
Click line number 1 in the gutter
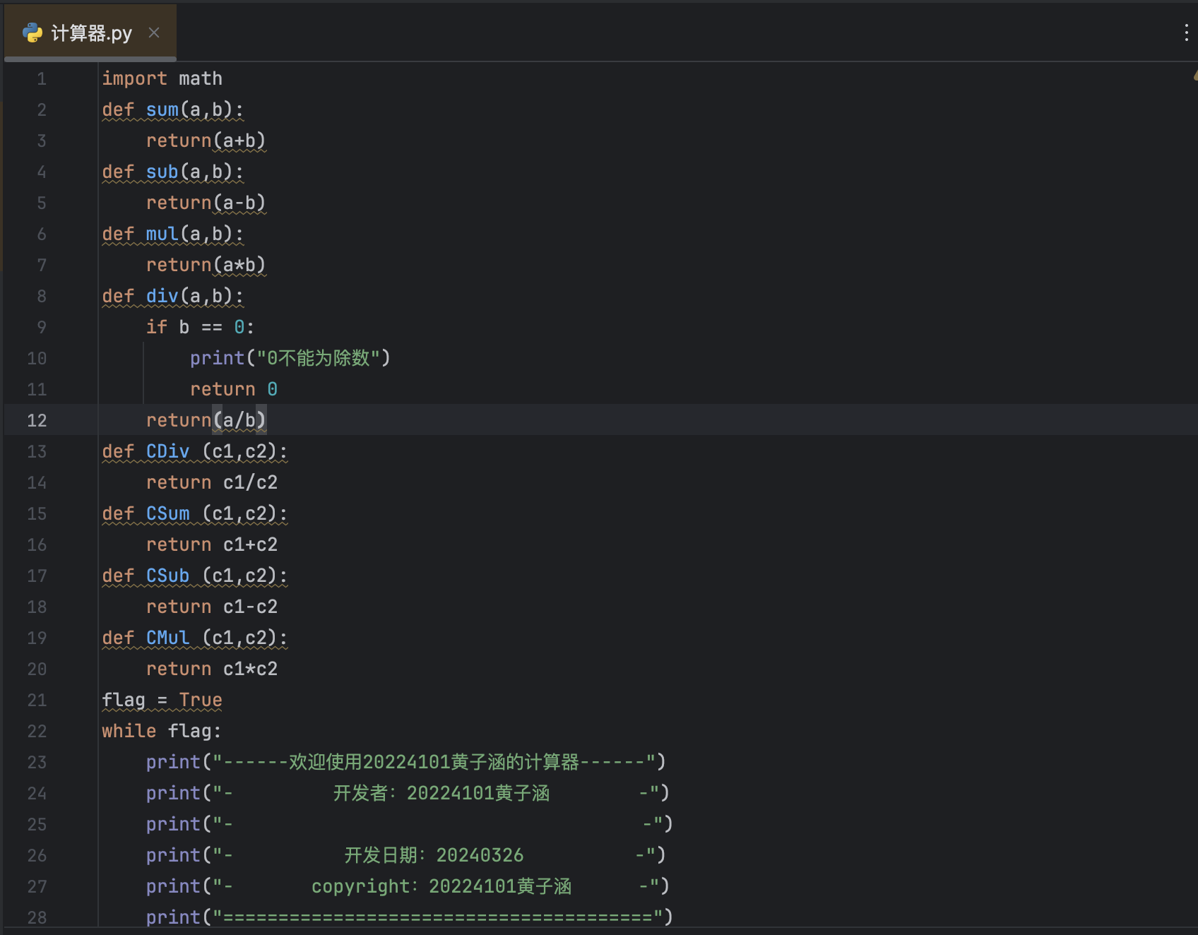pyautogui.click(x=42, y=79)
